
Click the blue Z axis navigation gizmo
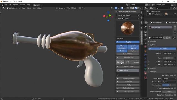tap(108, 12)
